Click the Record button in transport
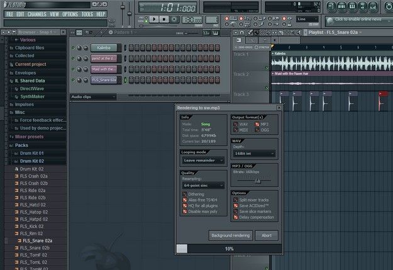393x270 pixels. pos(174,19)
